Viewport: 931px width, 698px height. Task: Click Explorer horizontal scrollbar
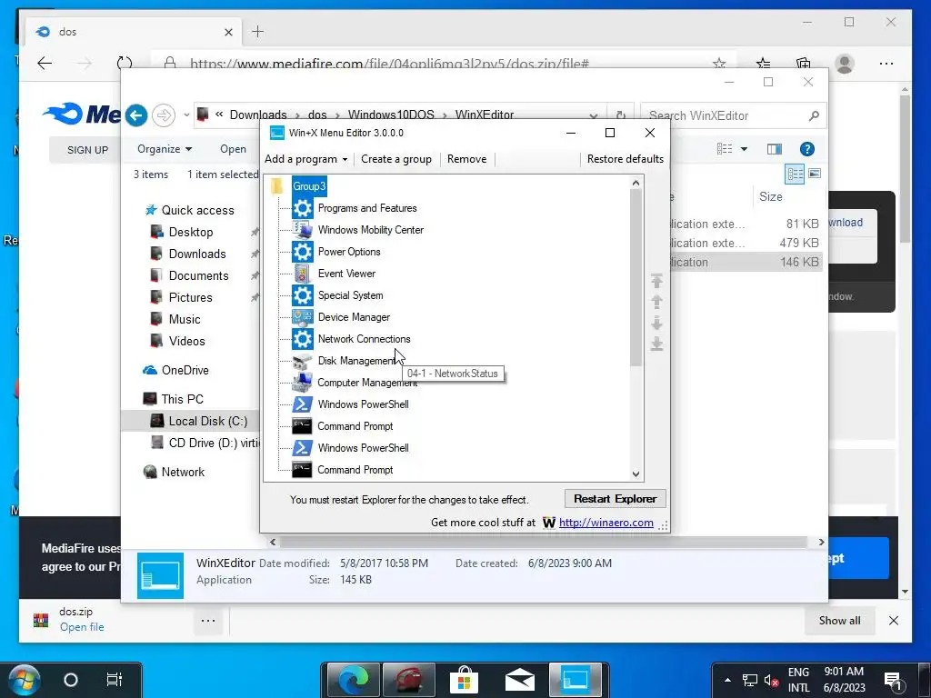(543, 543)
